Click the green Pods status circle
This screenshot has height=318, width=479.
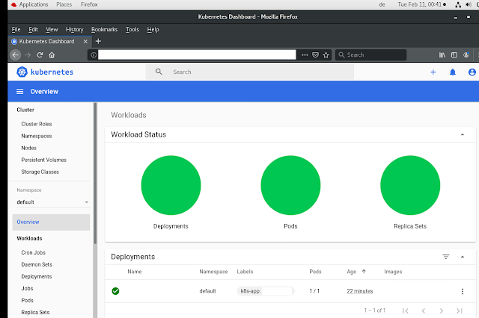click(290, 185)
